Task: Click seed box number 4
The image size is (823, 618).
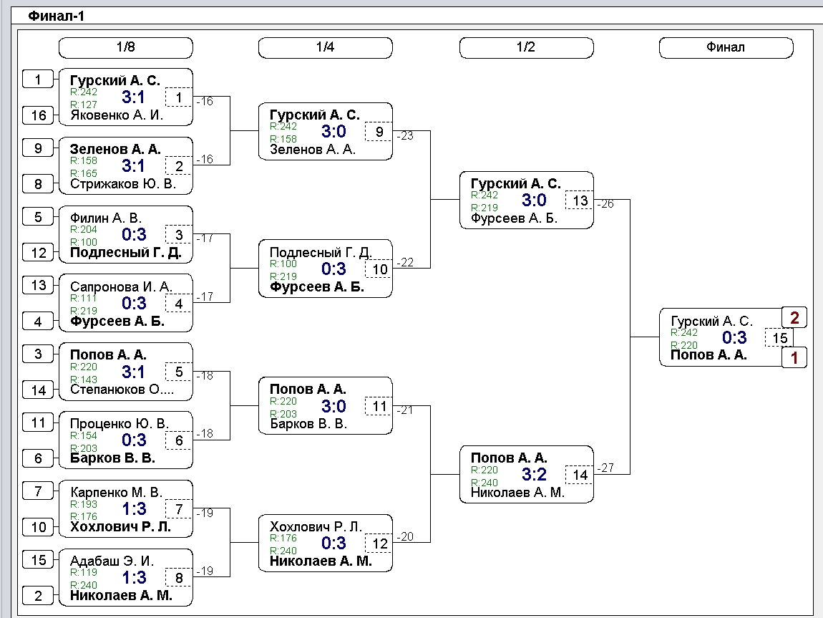Action: tap(38, 322)
